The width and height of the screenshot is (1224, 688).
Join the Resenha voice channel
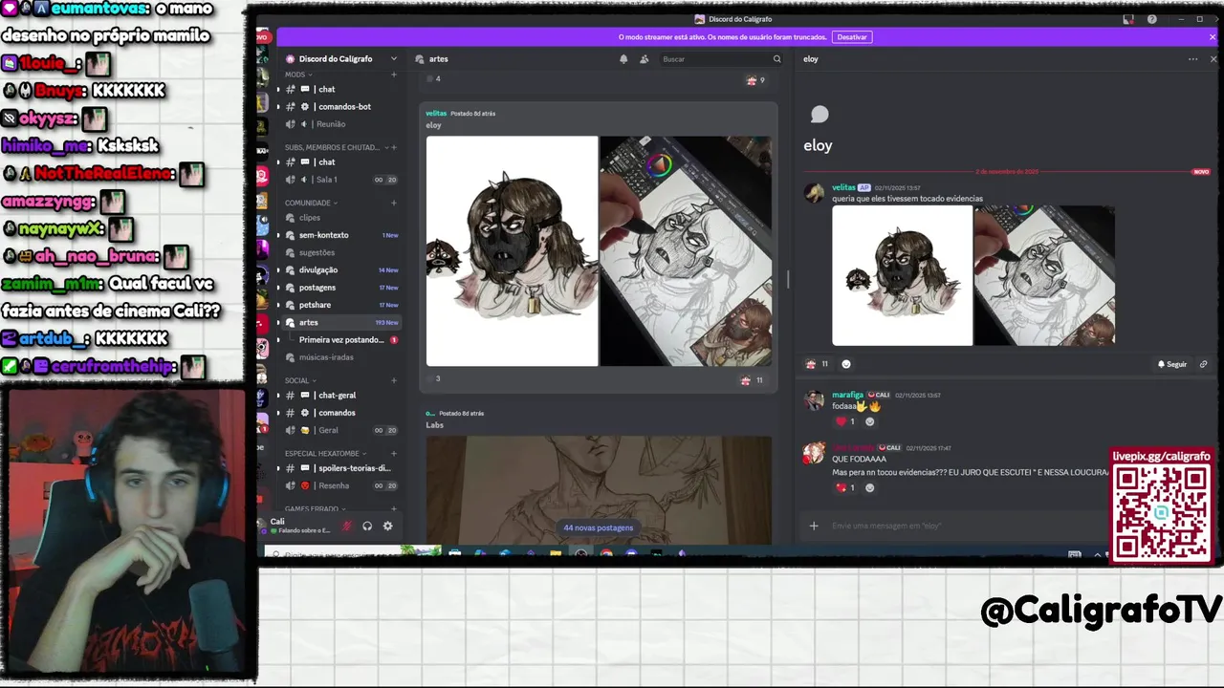pyautogui.click(x=340, y=485)
